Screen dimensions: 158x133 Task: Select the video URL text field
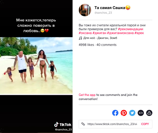coord(112,124)
